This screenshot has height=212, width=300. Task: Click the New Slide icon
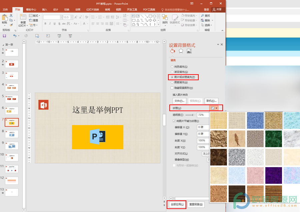23,17
